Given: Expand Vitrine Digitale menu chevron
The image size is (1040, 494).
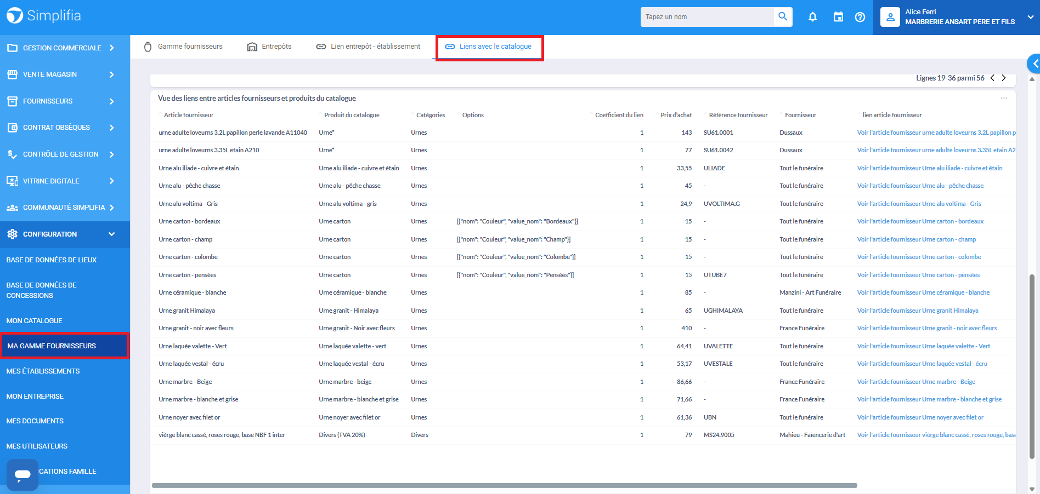Looking at the screenshot, I should (112, 181).
